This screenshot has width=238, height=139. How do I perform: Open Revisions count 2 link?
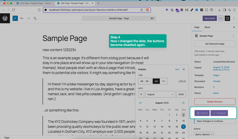point(214,87)
